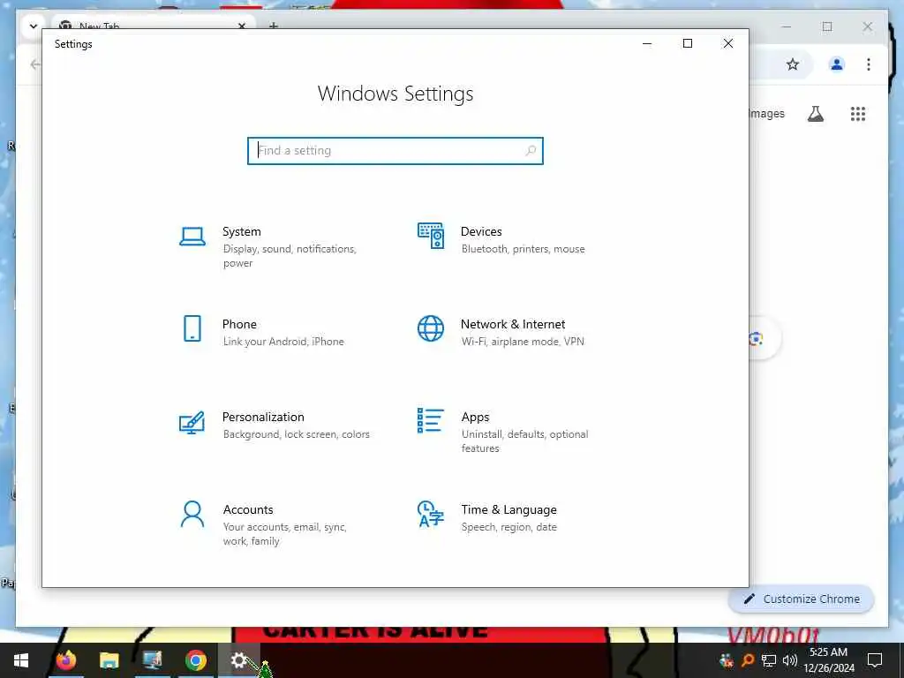The width and height of the screenshot is (904, 678).
Task: Click Chrome's back navigation arrow
Action: click(x=35, y=64)
